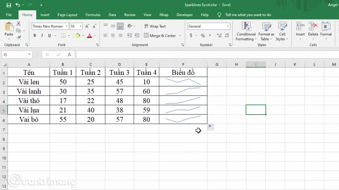Screen dimensions: 339x190
Task: Click the Copy icon
Action: (18, 31)
